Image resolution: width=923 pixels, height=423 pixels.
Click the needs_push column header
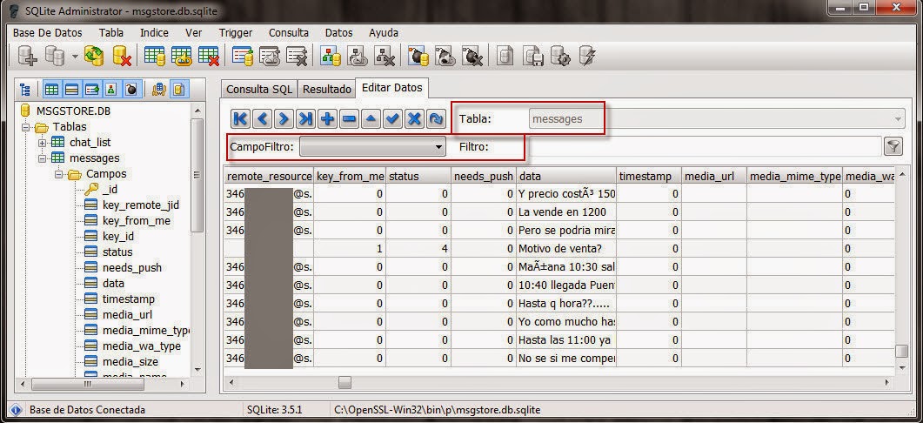(484, 176)
